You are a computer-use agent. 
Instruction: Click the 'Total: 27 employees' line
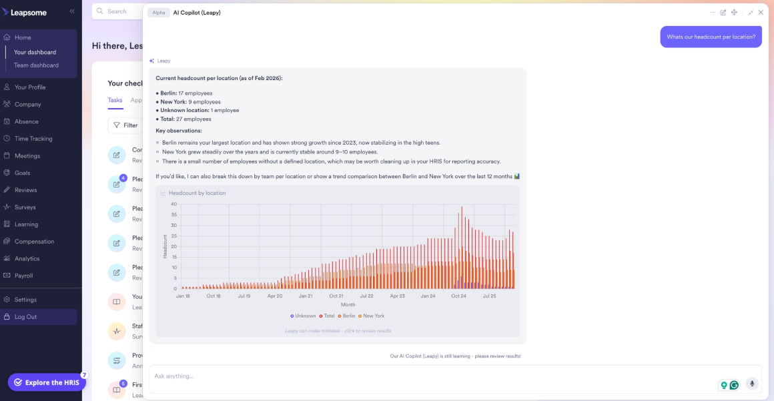tap(183, 119)
